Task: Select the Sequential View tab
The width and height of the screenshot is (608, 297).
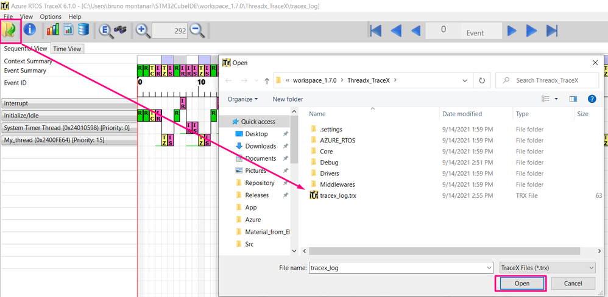Action: (26, 49)
